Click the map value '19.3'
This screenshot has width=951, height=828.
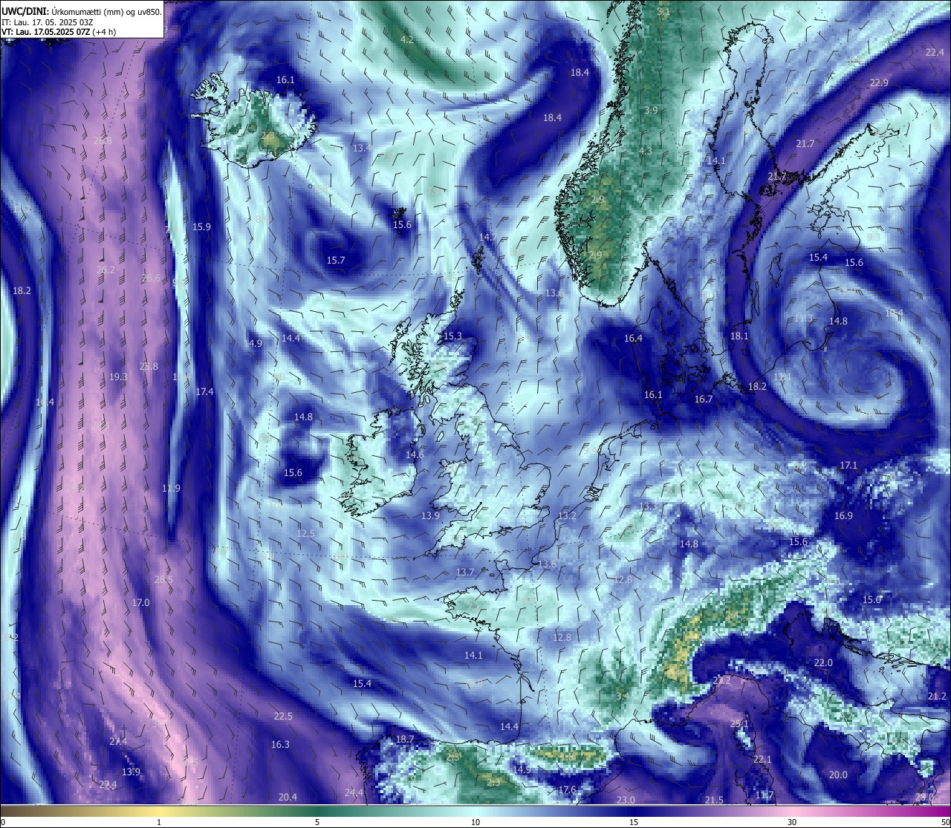[x=118, y=376]
